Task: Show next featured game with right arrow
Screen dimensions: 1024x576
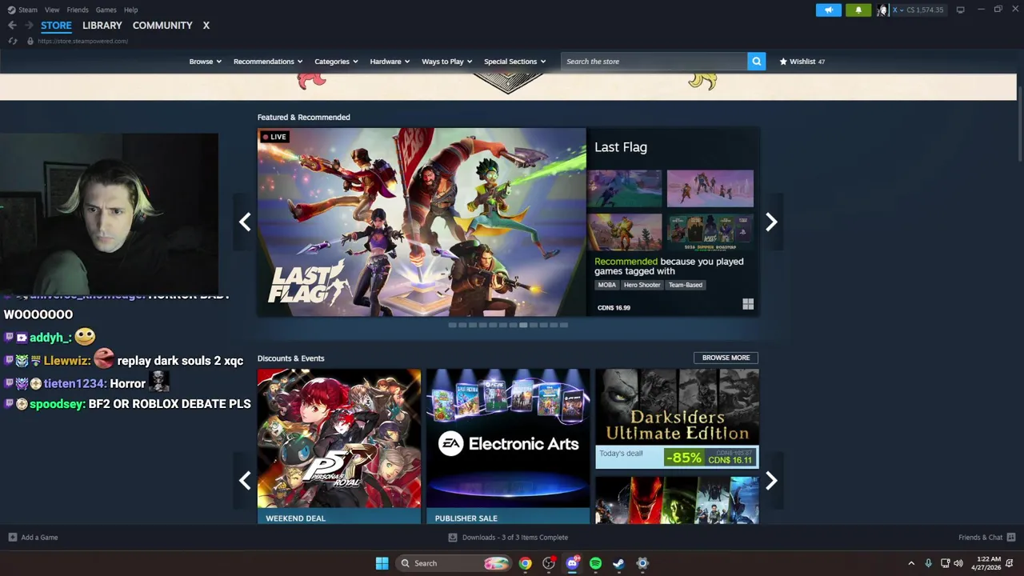Action: [771, 222]
